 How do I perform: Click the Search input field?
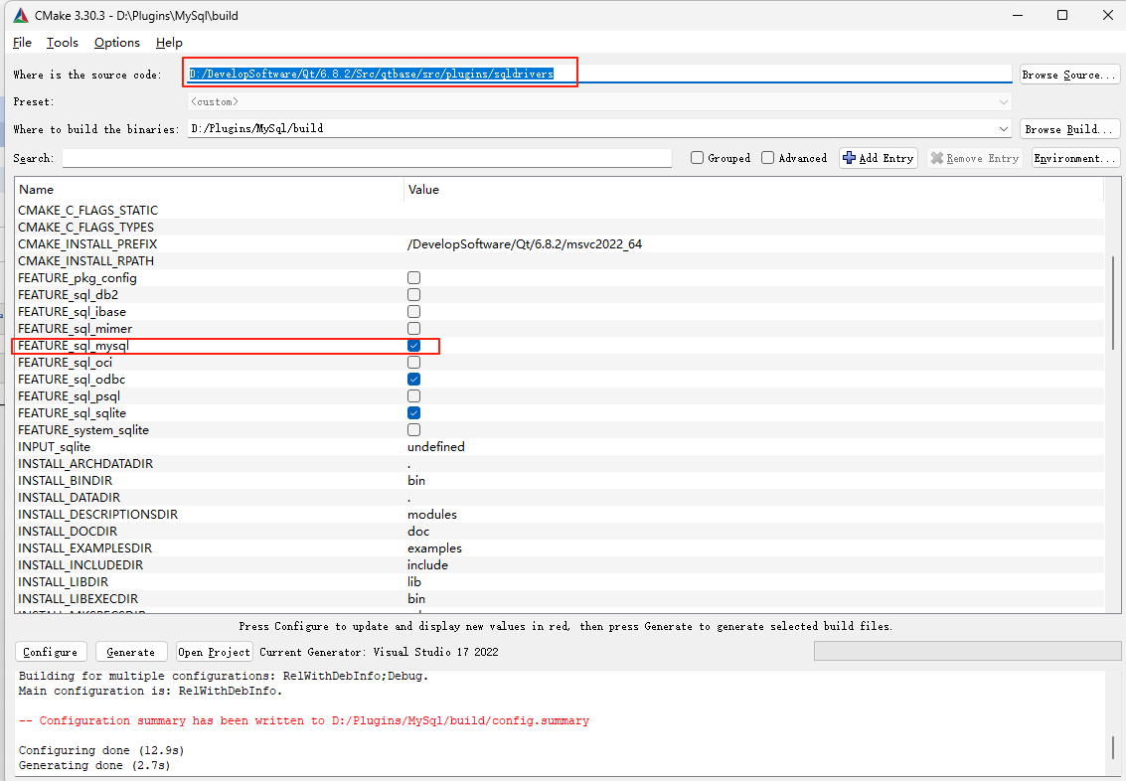(x=367, y=158)
